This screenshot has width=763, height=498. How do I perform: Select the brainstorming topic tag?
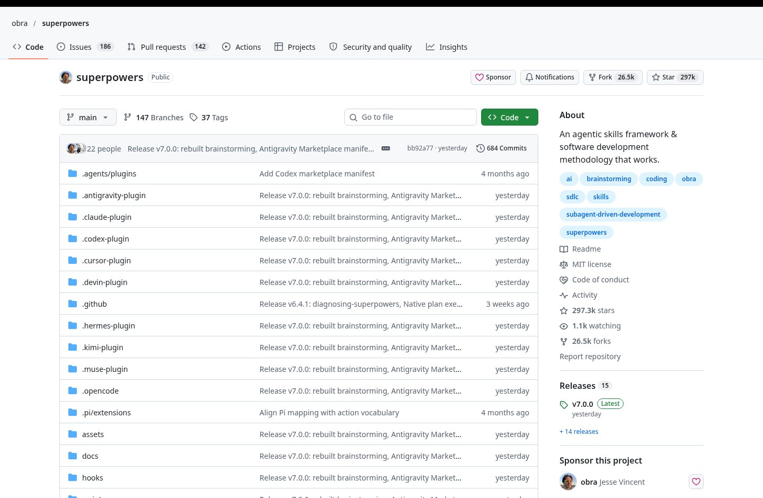[609, 179]
